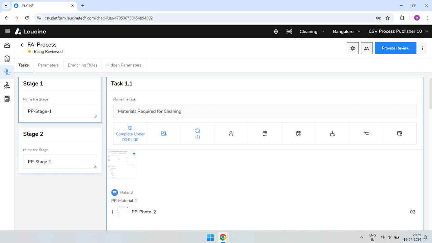Open the reviewers people icon button
The image size is (432, 243).
[x=367, y=48]
